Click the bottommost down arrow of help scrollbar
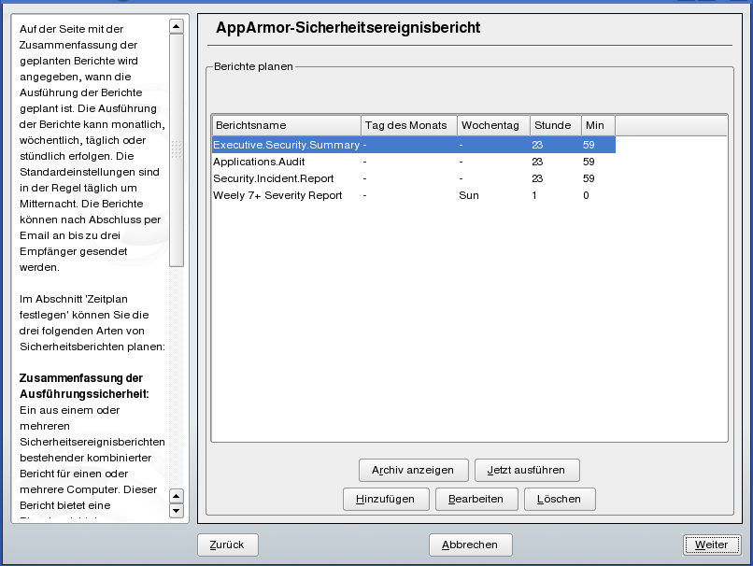753x566 pixels. [177, 511]
